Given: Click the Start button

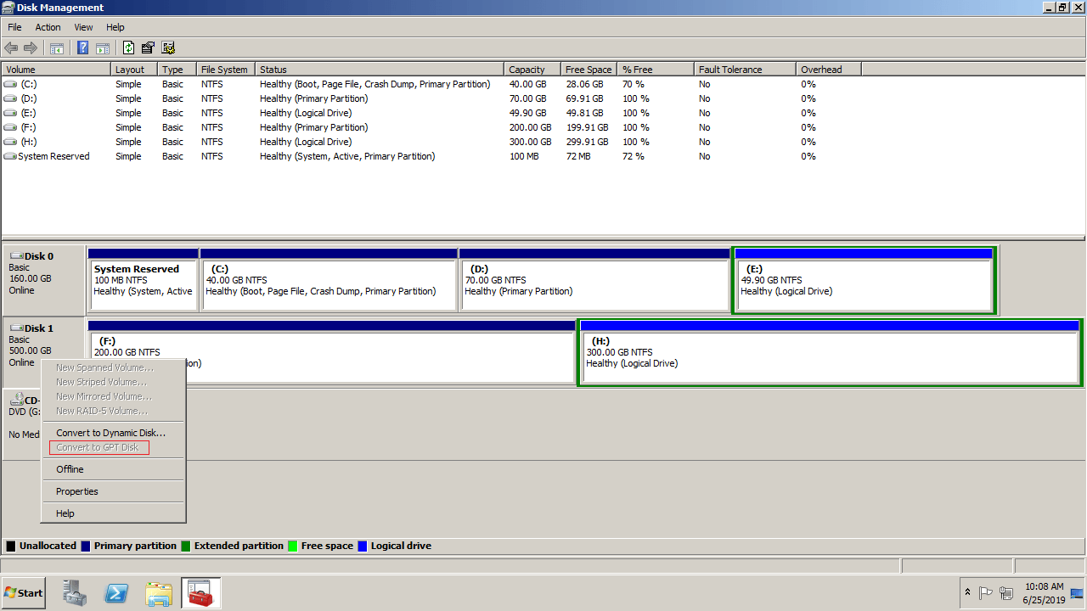Looking at the screenshot, I should [x=23, y=593].
